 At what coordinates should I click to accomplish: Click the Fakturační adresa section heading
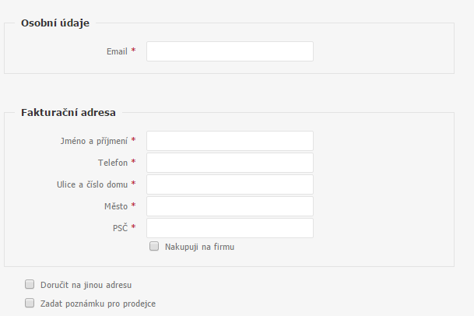[x=68, y=113]
